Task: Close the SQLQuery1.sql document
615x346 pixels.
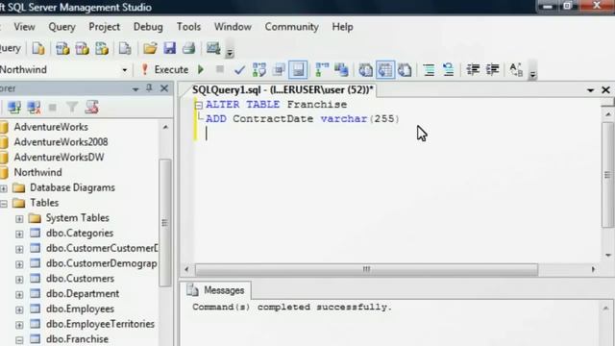Action: pos(605,89)
